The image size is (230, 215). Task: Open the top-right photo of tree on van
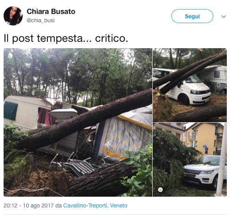click(190, 85)
